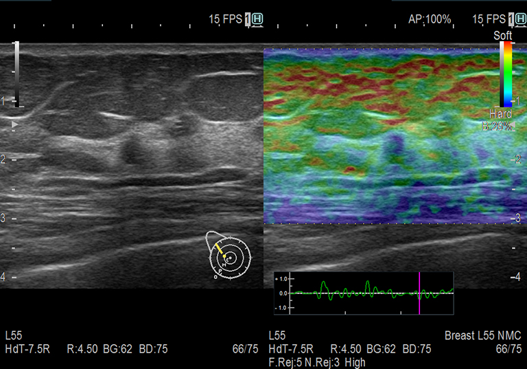The height and width of the screenshot is (369, 527).
Task: Click the F.Rej:5 N.Rej:3 High setting
Action: click(316, 362)
